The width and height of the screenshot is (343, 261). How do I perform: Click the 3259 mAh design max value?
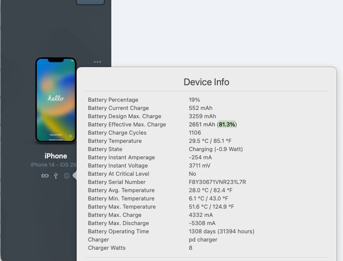(x=202, y=116)
